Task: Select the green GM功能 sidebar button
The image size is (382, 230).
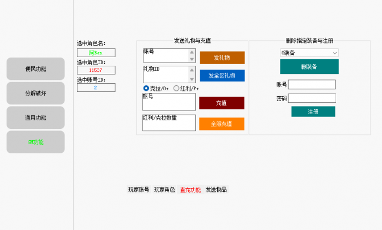Action: [x=35, y=142]
